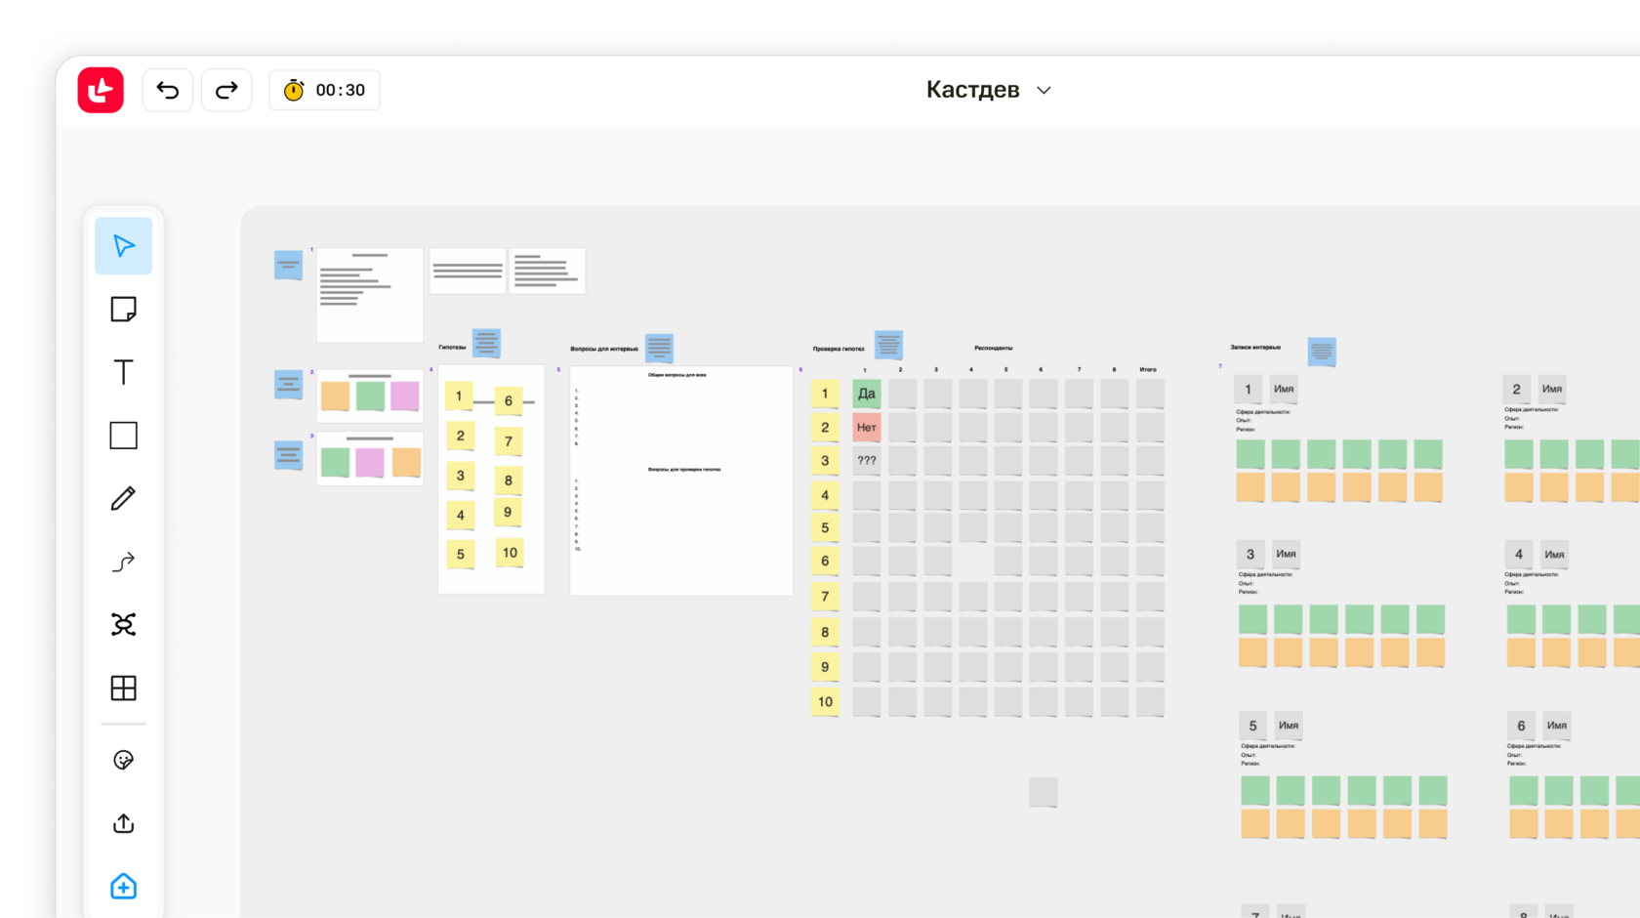
Task: Select yellow row sticky 7 in Проверка гипотез
Action: point(825,596)
